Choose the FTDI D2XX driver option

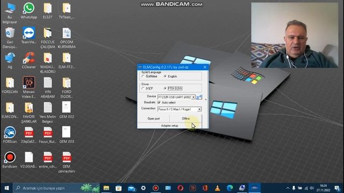tap(165, 88)
